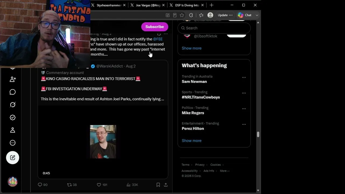Open more options for Sam Newman trend
The image size is (345, 194).
tap(244, 78)
